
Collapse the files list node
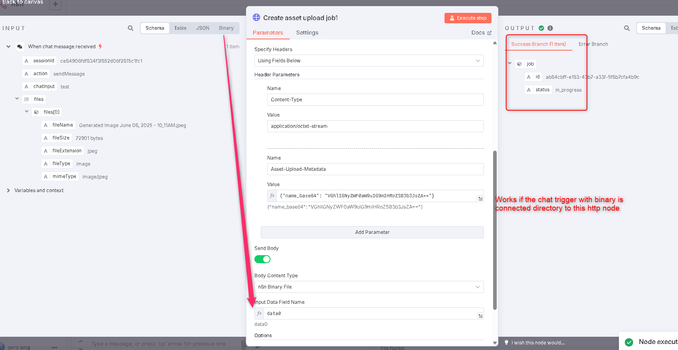coord(17,98)
